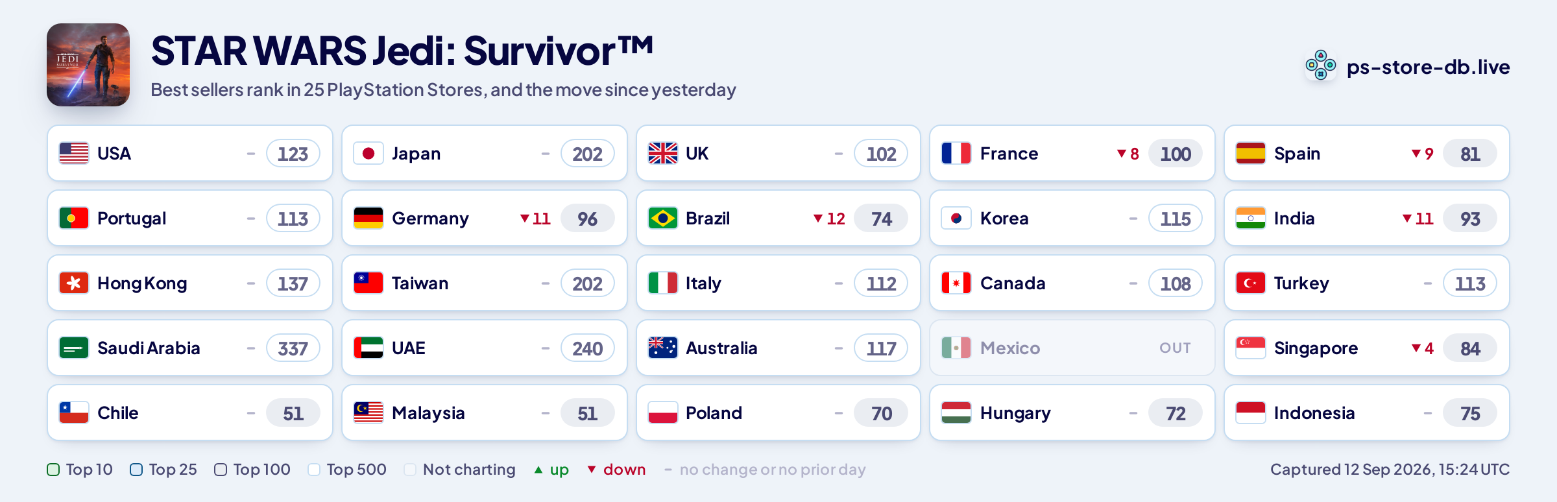Click the green up arrow legend icon
This screenshot has width=1557, height=502.
click(538, 470)
